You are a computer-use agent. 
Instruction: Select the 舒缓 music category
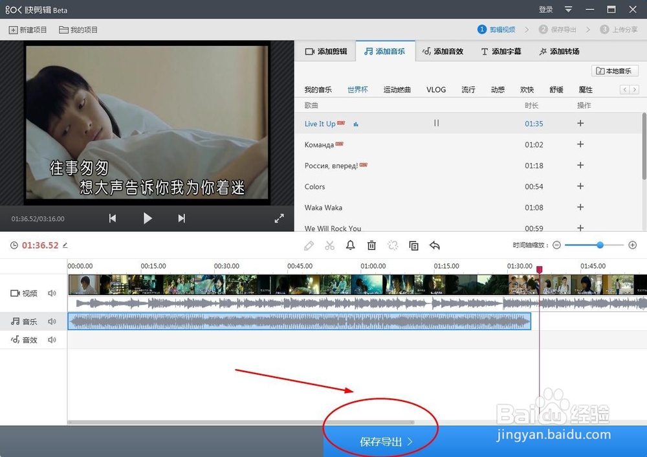click(x=556, y=89)
